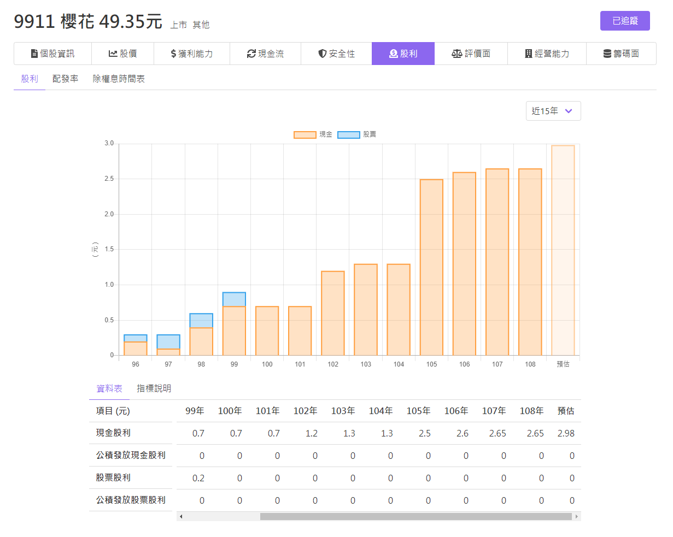Click the money bag icon on 股利 tab
Image resolution: width=673 pixels, height=537 pixels.
click(x=394, y=54)
